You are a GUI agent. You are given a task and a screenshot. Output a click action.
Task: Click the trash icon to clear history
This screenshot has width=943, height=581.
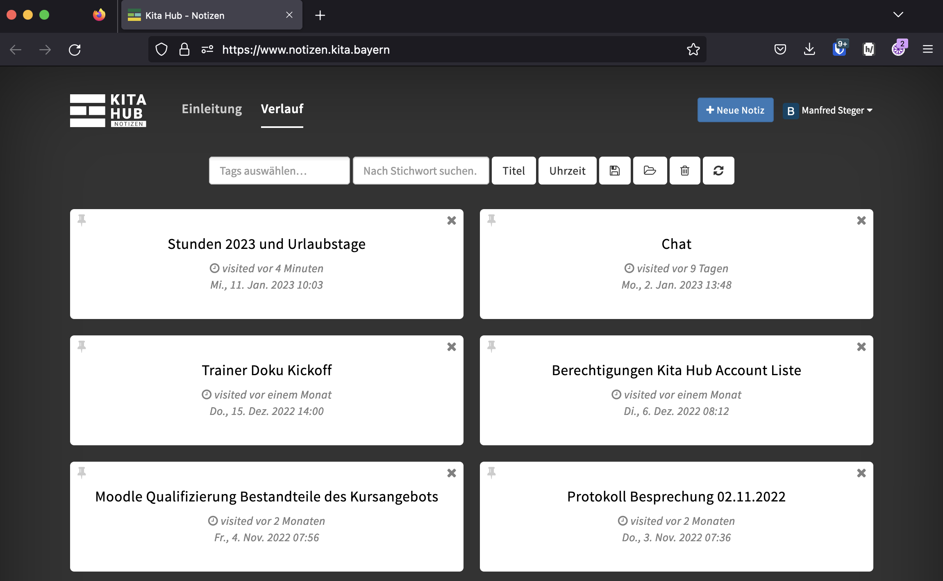tap(684, 171)
